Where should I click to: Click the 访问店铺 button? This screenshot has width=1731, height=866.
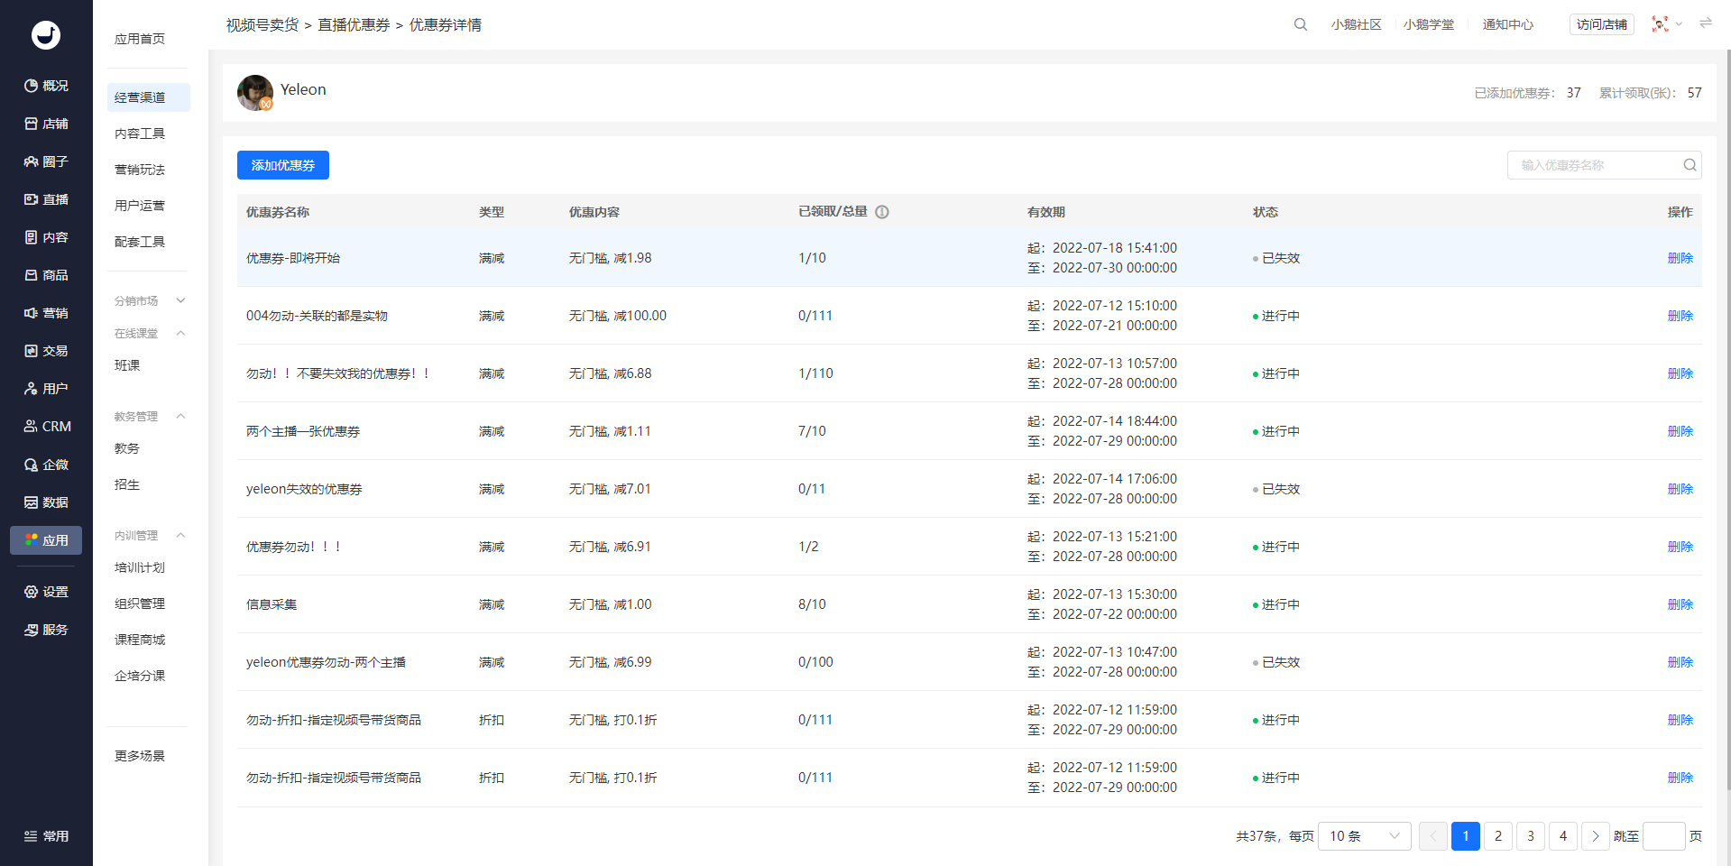1602,24
